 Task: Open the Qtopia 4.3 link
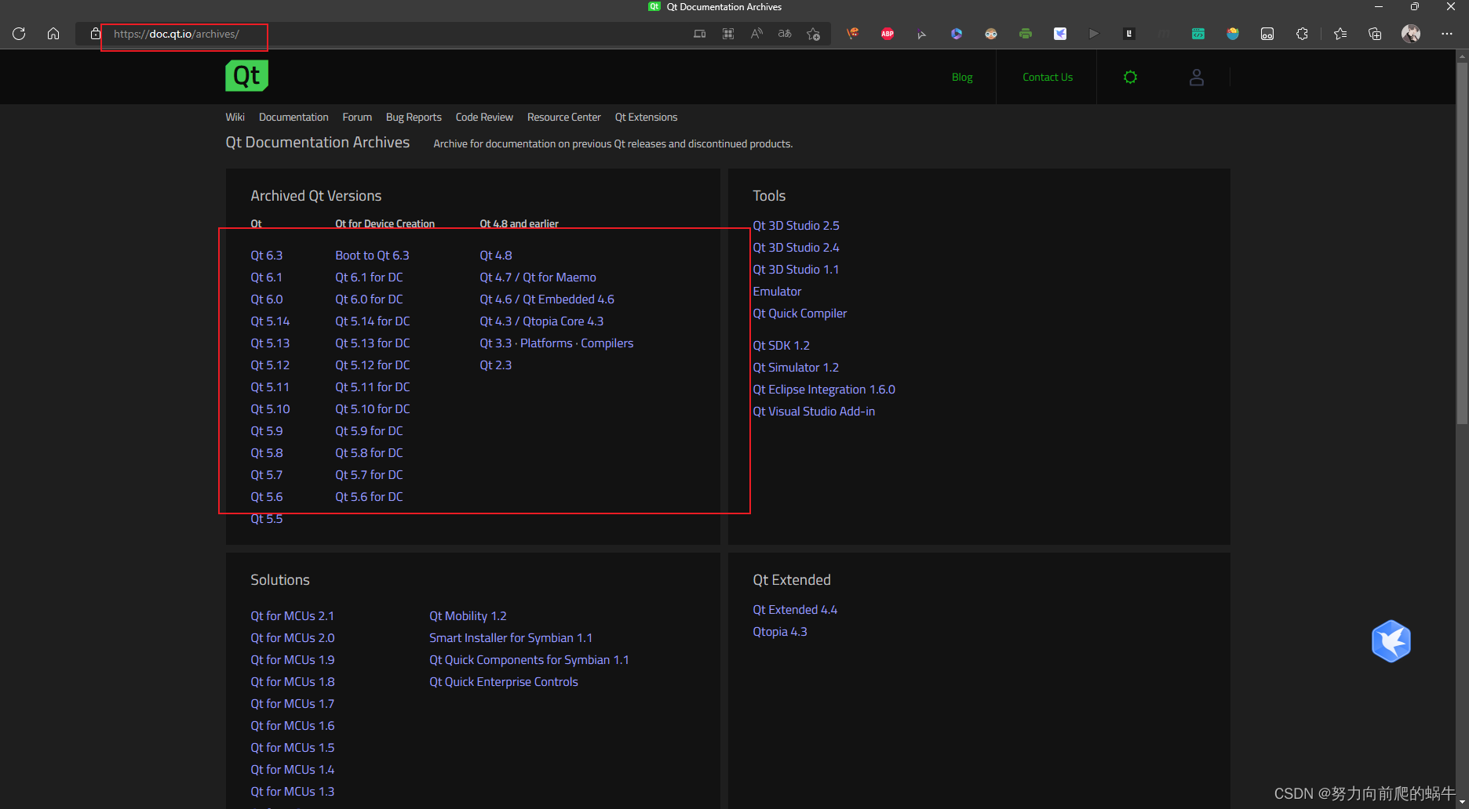click(x=780, y=632)
